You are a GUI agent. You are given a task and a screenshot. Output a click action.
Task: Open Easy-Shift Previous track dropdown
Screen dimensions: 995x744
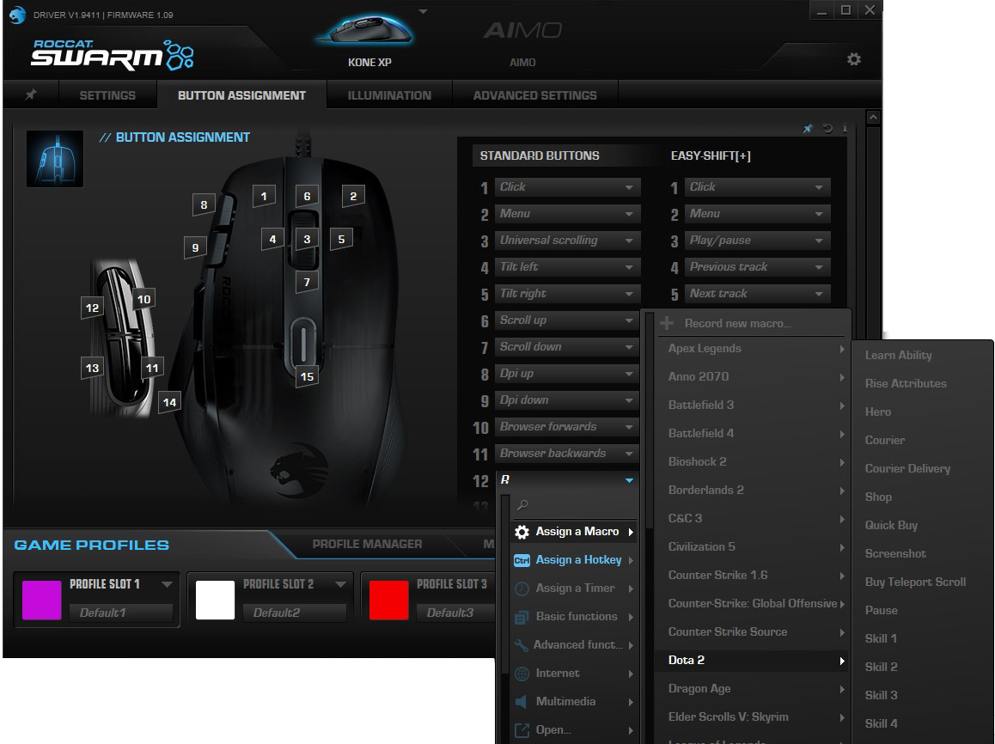(x=758, y=267)
